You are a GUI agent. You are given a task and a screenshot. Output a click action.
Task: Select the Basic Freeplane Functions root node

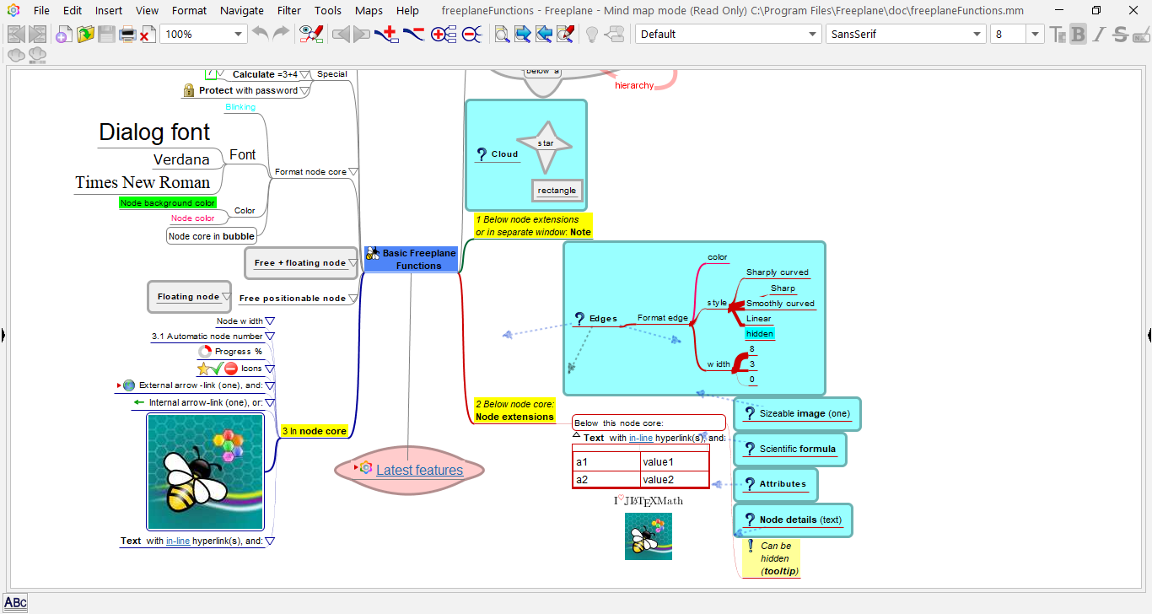tap(412, 259)
